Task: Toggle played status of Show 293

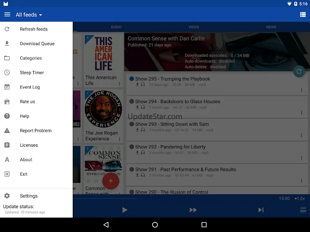Action: 132,124
